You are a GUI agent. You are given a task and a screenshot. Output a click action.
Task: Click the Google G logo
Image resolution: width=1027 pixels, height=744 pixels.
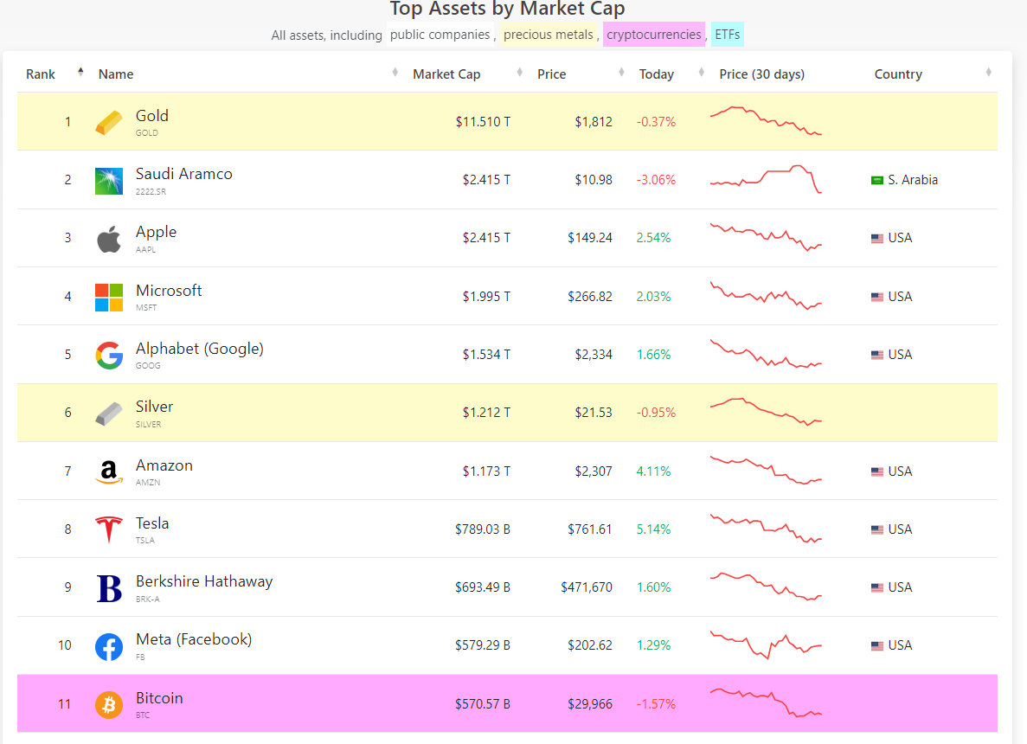(x=109, y=356)
